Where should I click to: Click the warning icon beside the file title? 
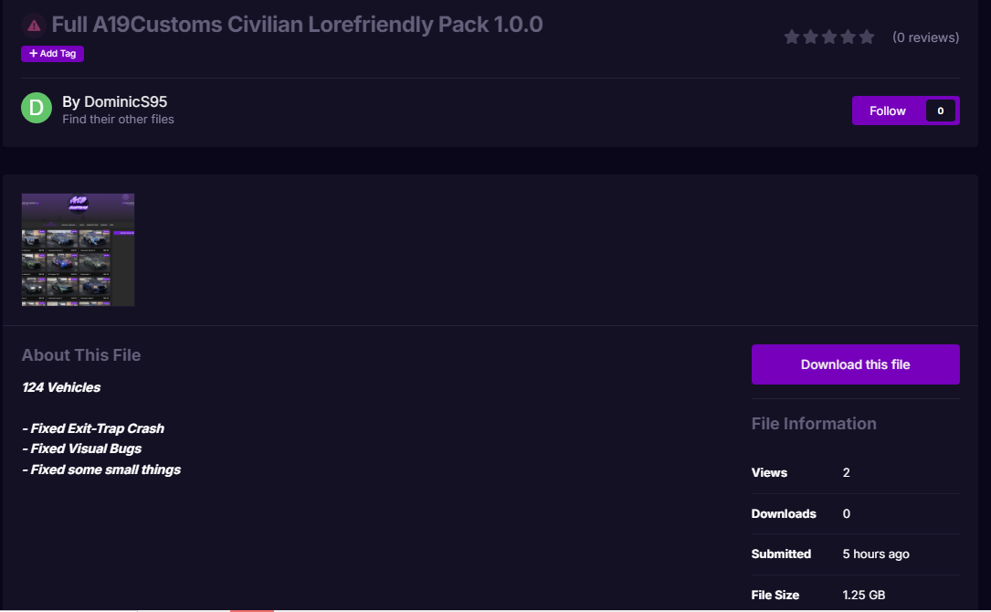click(x=34, y=25)
